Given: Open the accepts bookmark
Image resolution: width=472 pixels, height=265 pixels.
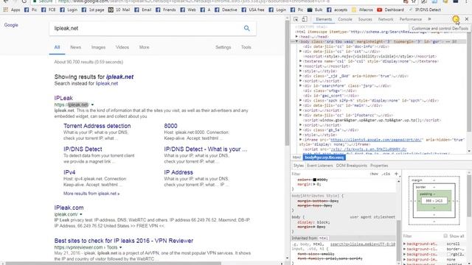Looking at the screenshot, I should 337,10.
